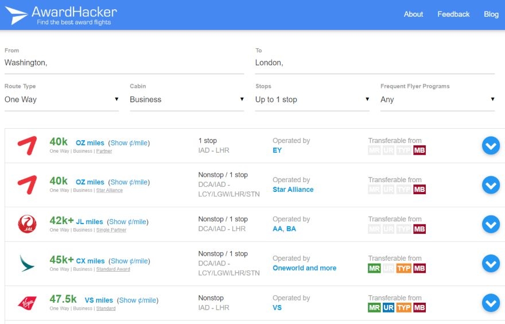Click the MB badge in the VS miles row
Viewport: 505px width, 324px height.
[419, 307]
